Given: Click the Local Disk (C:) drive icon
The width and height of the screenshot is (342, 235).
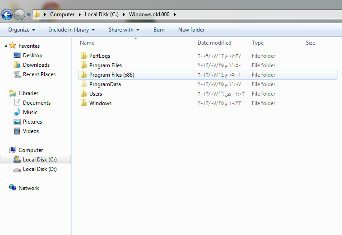Looking at the screenshot, I should click(x=17, y=159).
